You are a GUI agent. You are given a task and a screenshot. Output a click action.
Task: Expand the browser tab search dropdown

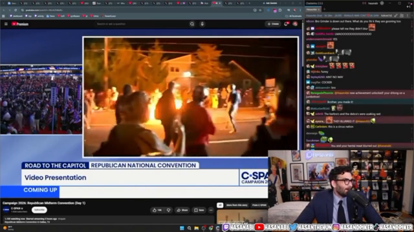point(3,3)
